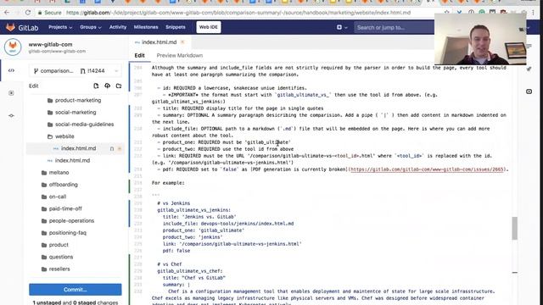Place cursor on "gitlab_ultimate_vs_chef:" line
This screenshot has height=305, width=543.
click(190, 271)
